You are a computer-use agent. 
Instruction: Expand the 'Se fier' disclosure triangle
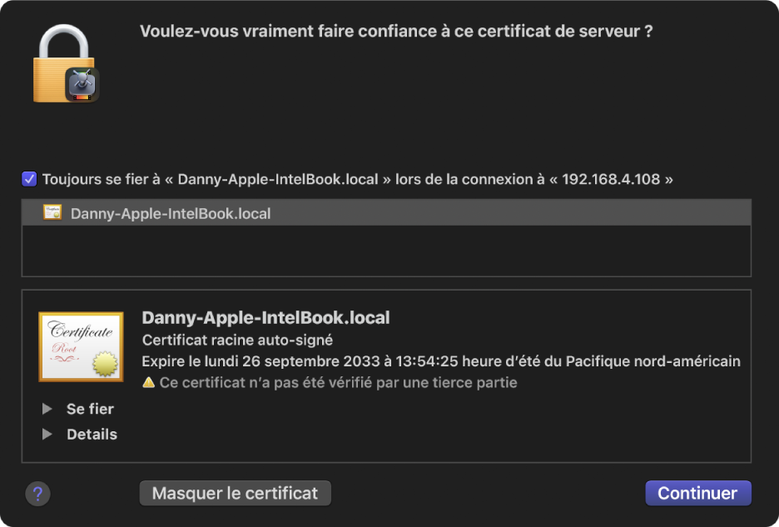tap(46, 409)
